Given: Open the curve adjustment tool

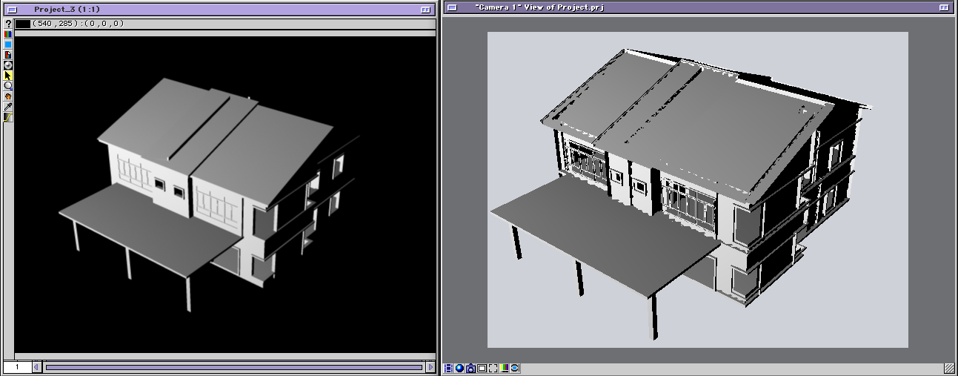Looking at the screenshot, I should point(8,117).
